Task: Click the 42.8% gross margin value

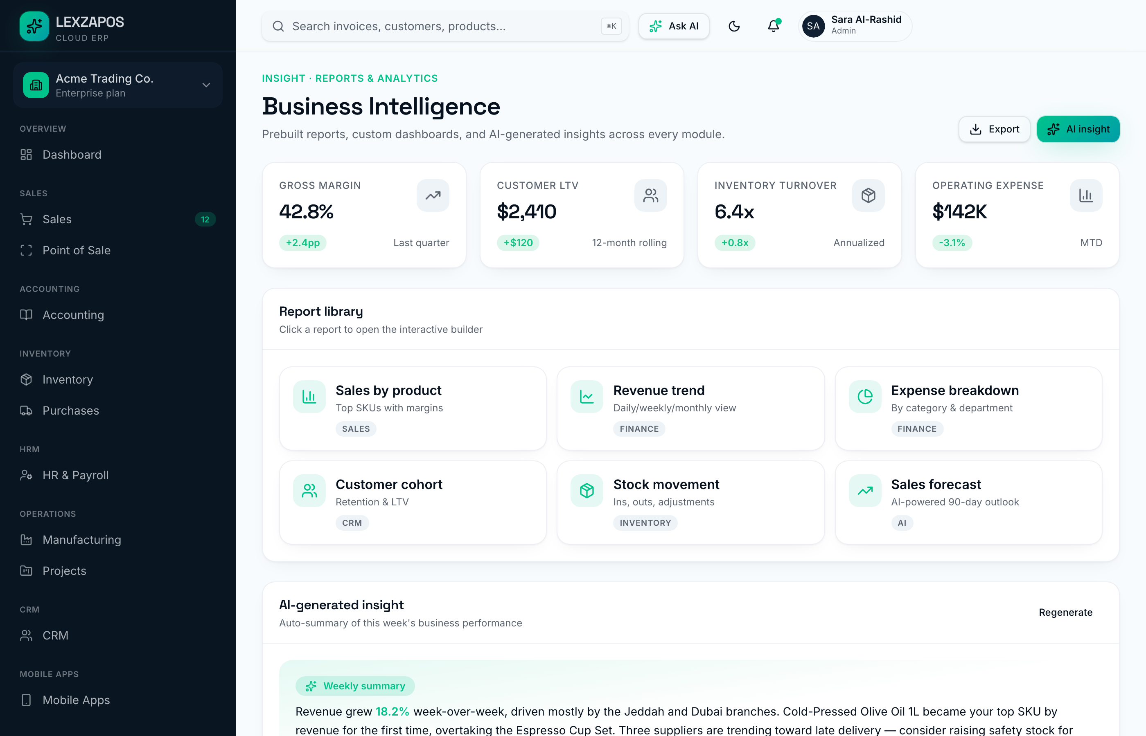Action: pyautogui.click(x=306, y=212)
